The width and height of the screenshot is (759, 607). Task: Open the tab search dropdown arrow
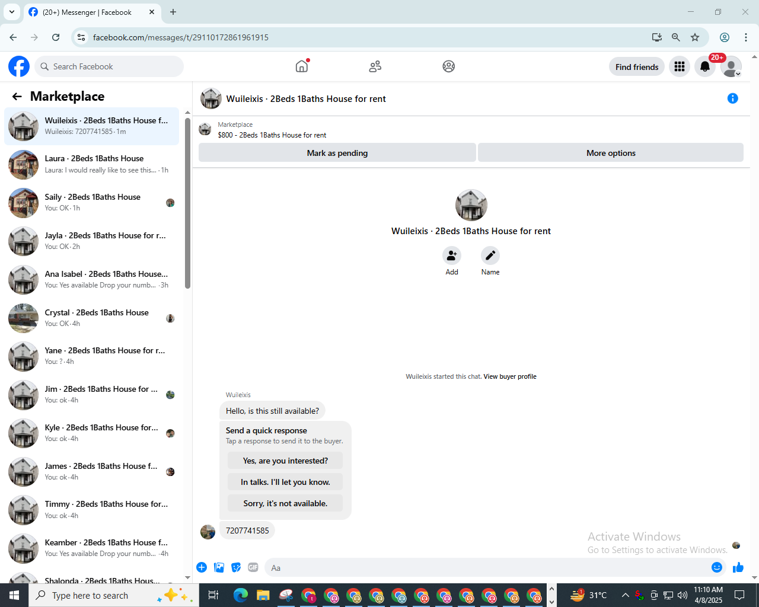click(x=11, y=12)
